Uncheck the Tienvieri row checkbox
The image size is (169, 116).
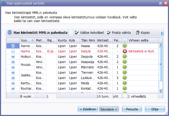[13, 73]
